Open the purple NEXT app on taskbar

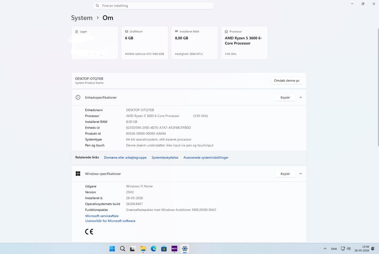pyautogui.click(x=174, y=249)
